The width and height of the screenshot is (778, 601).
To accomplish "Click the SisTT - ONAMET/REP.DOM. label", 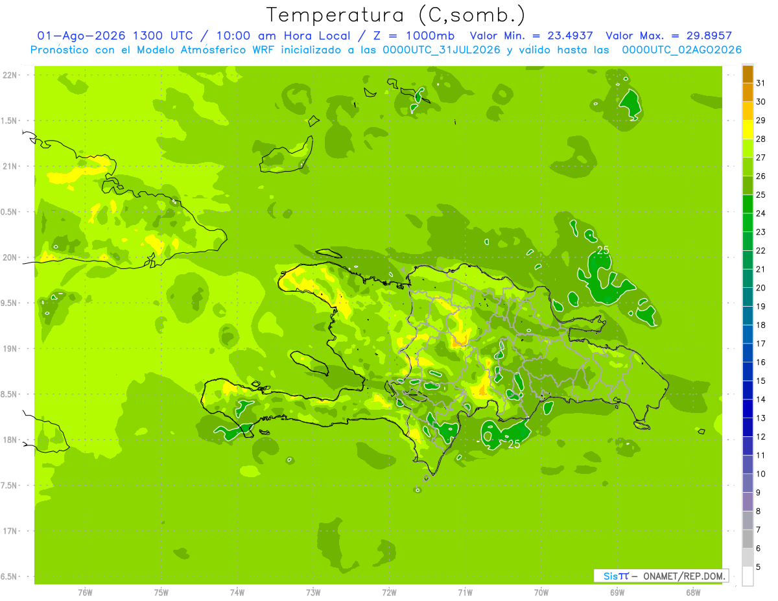I will 661,576.
